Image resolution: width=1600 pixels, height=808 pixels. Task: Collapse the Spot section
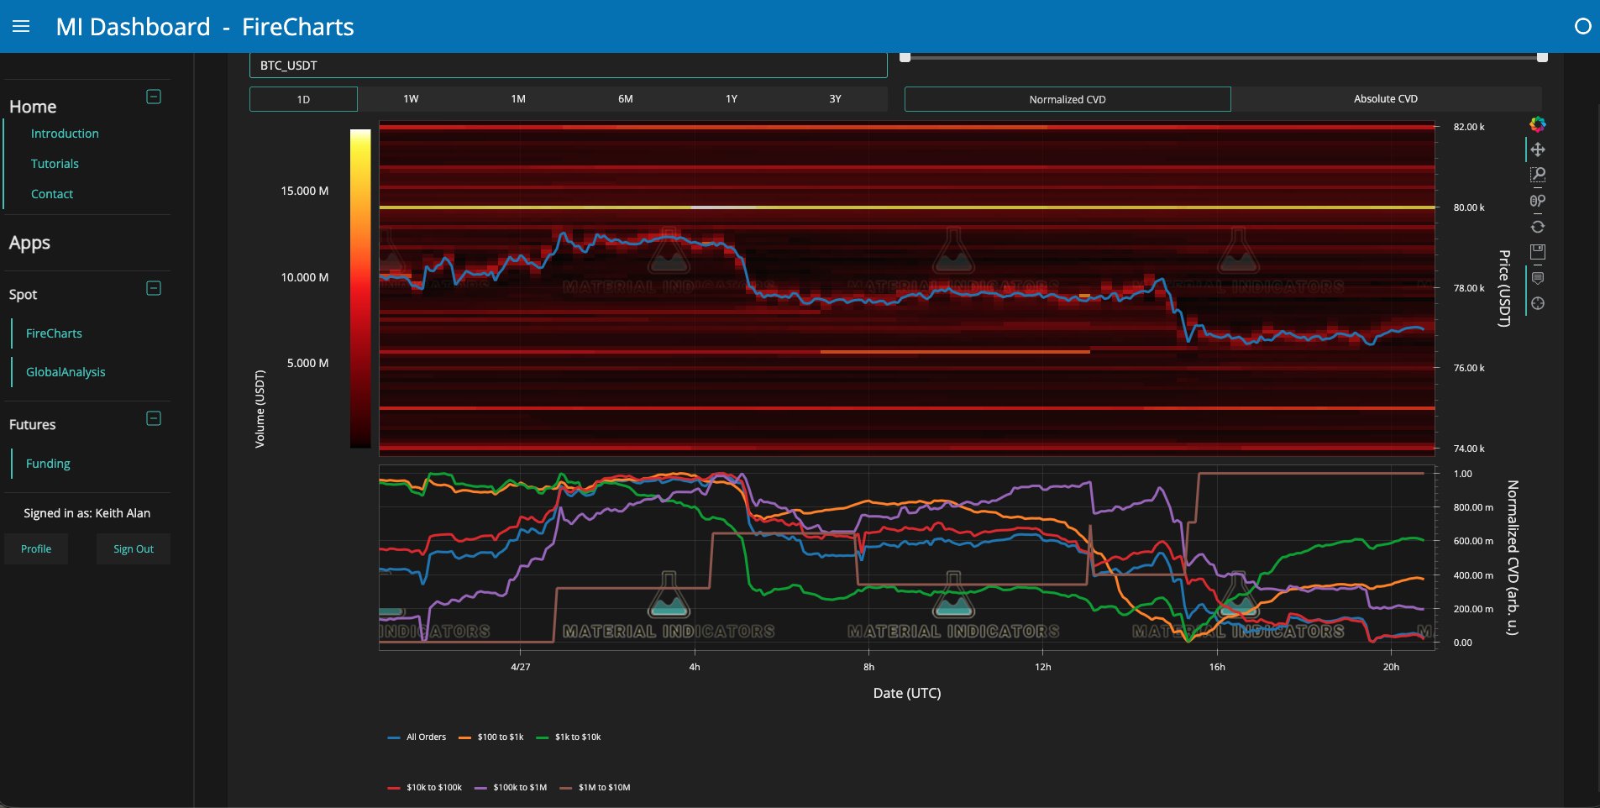pyautogui.click(x=154, y=289)
